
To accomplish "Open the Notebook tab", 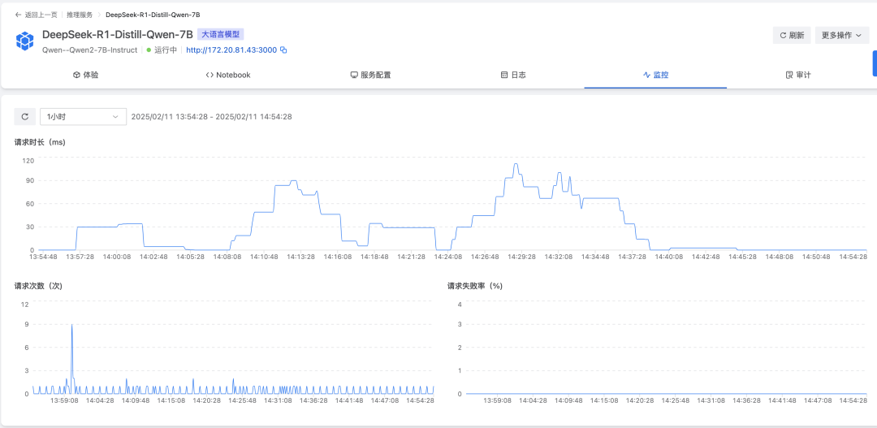I will [x=228, y=75].
